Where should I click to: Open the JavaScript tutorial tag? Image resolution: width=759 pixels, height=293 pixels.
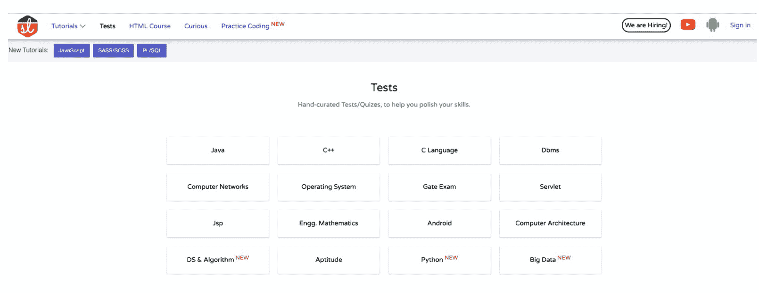pyautogui.click(x=72, y=51)
